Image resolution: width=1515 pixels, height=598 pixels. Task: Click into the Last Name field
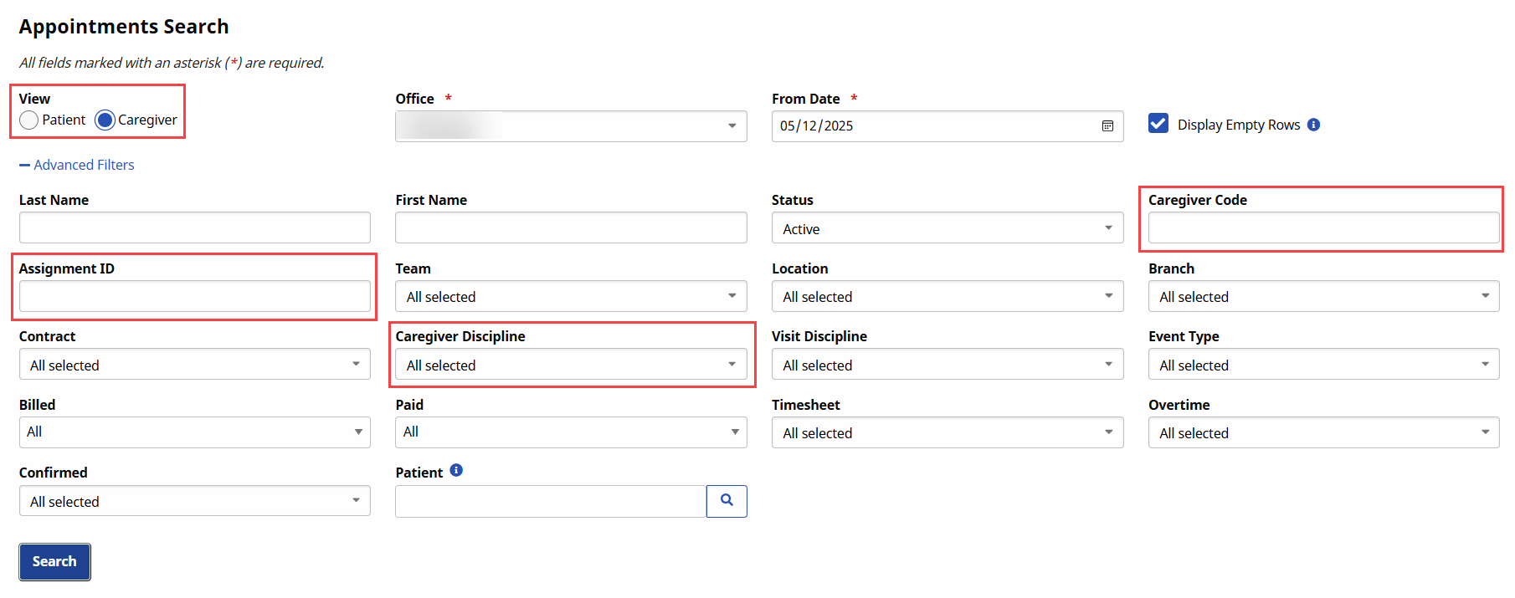(194, 227)
